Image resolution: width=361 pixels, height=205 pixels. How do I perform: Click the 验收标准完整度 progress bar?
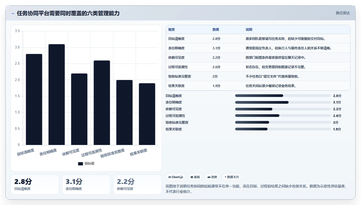tap(283, 122)
